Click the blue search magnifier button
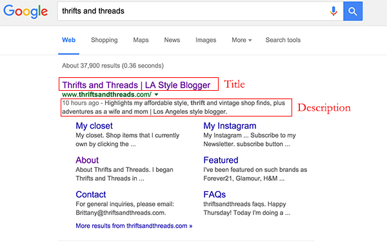 353,11
